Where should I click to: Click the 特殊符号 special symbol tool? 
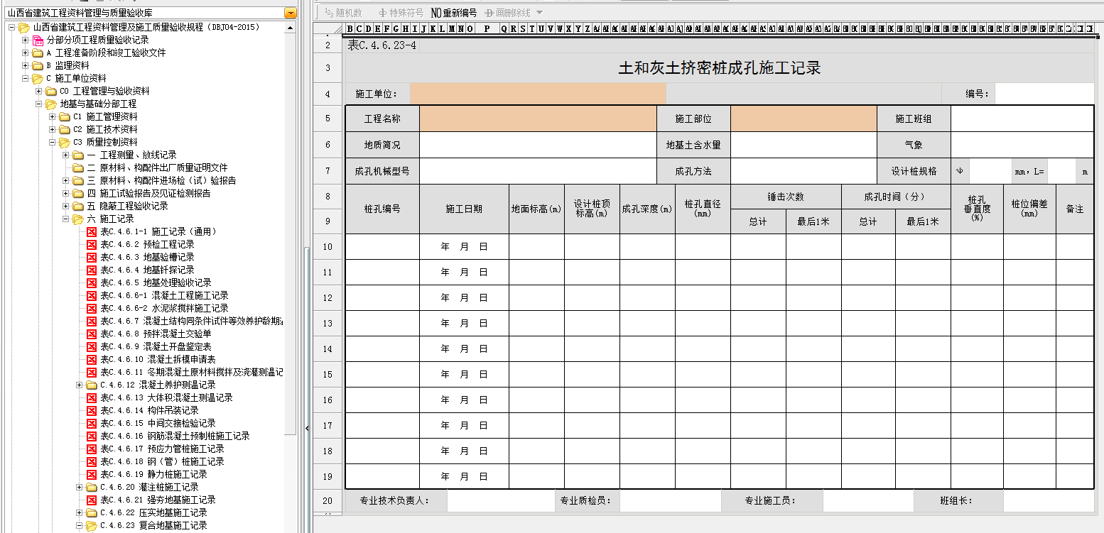pos(401,13)
